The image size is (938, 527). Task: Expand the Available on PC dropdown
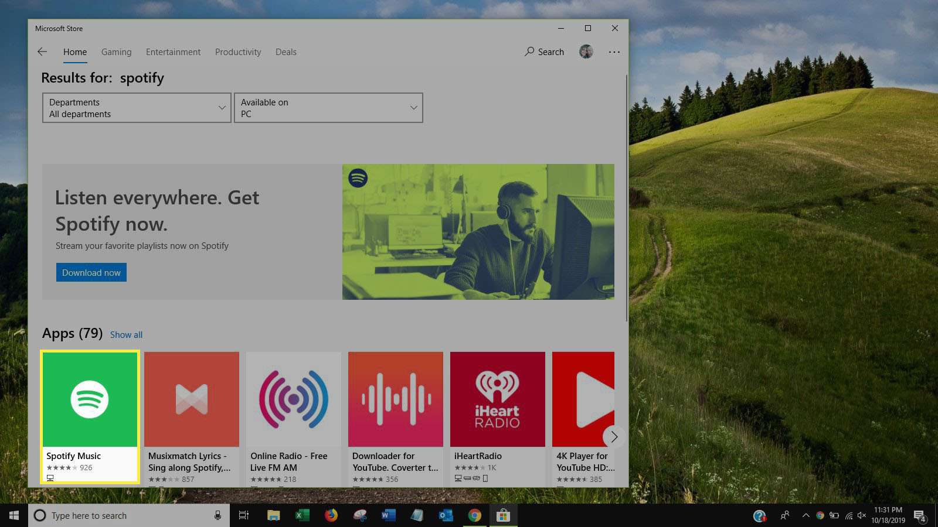(x=328, y=108)
